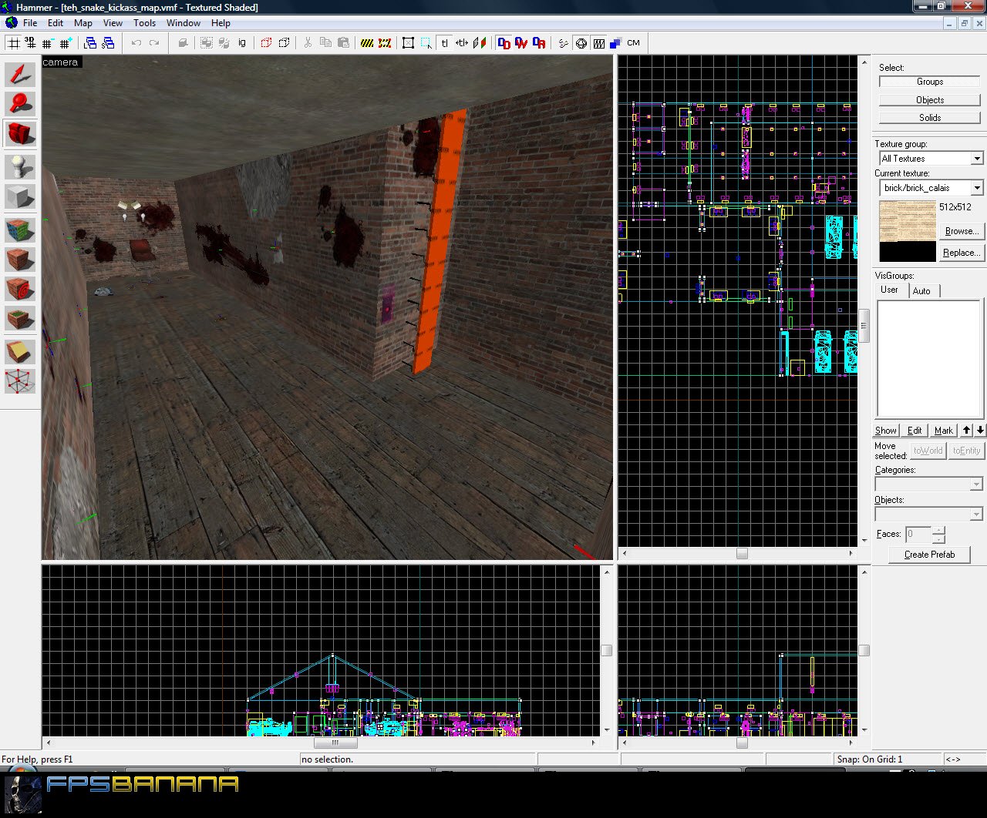
Task: Select the Vertex manipulation tool
Action: coord(20,381)
